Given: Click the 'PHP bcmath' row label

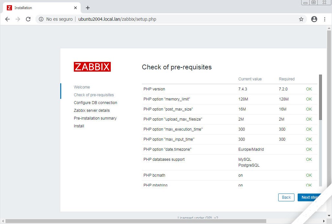Looking at the screenshot, I should point(154,175).
